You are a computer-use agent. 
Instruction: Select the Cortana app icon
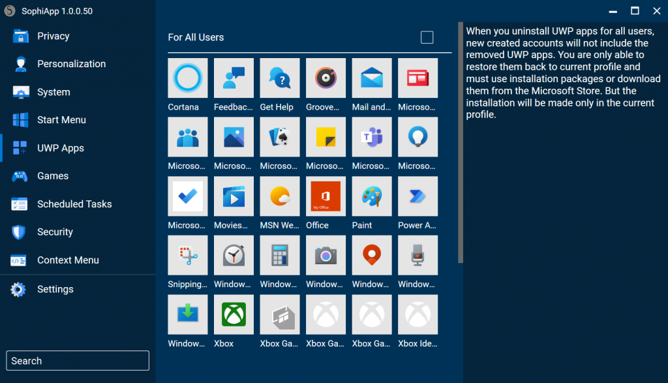(x=187, y=78)
